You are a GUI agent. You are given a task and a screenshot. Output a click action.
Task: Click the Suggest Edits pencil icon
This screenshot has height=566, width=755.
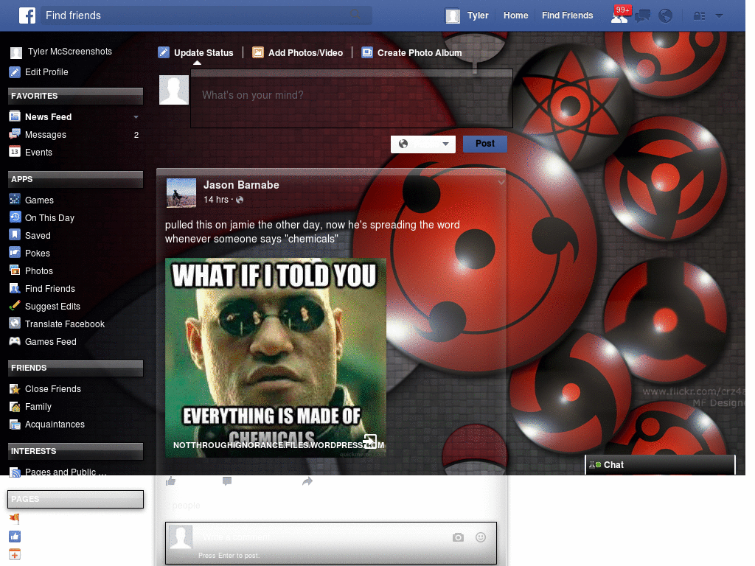click(15, 306)
